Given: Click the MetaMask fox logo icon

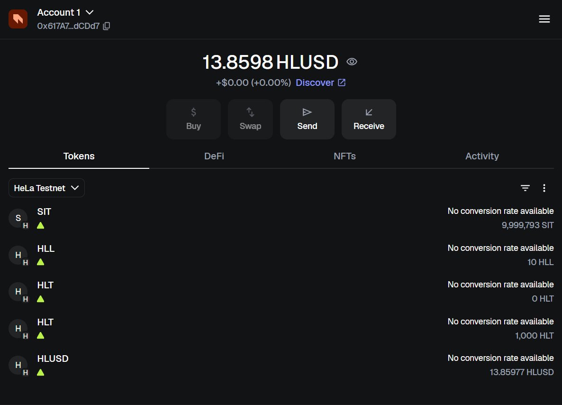Looking at the screenshot, I should point(18,19).
